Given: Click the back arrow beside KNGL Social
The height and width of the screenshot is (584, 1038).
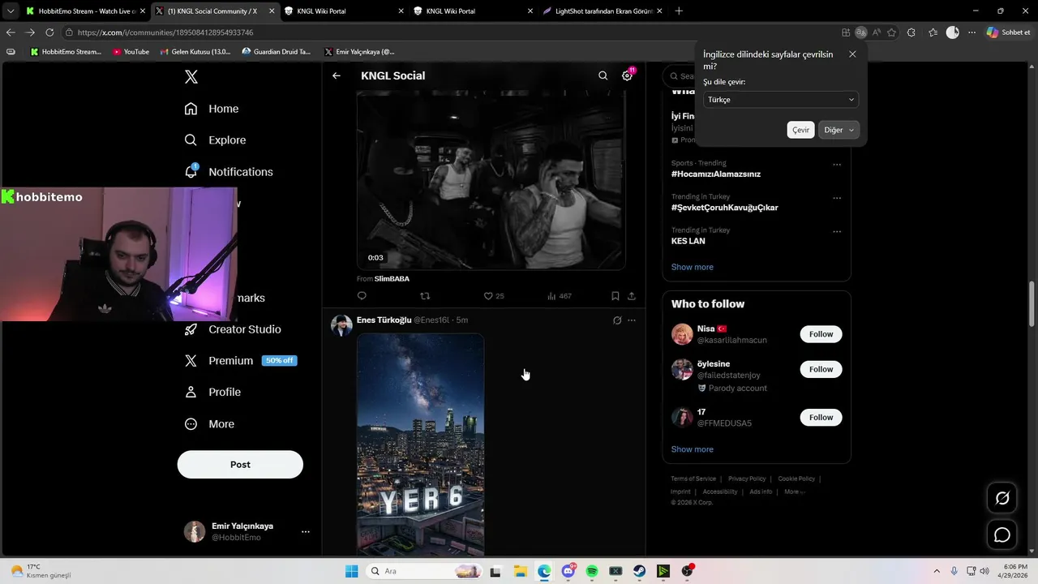Looking at the screenshot, I should coord(337,75).
